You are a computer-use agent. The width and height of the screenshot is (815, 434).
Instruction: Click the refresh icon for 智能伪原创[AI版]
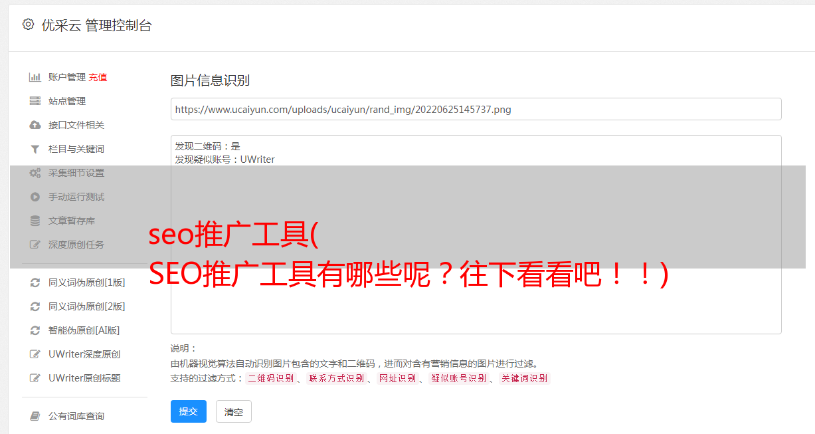(35, 330)
